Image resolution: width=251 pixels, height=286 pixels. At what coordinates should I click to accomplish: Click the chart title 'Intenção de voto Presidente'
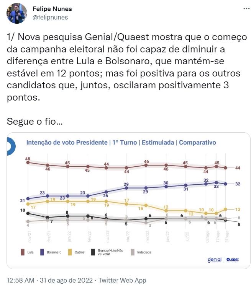(x=67, y=142)
